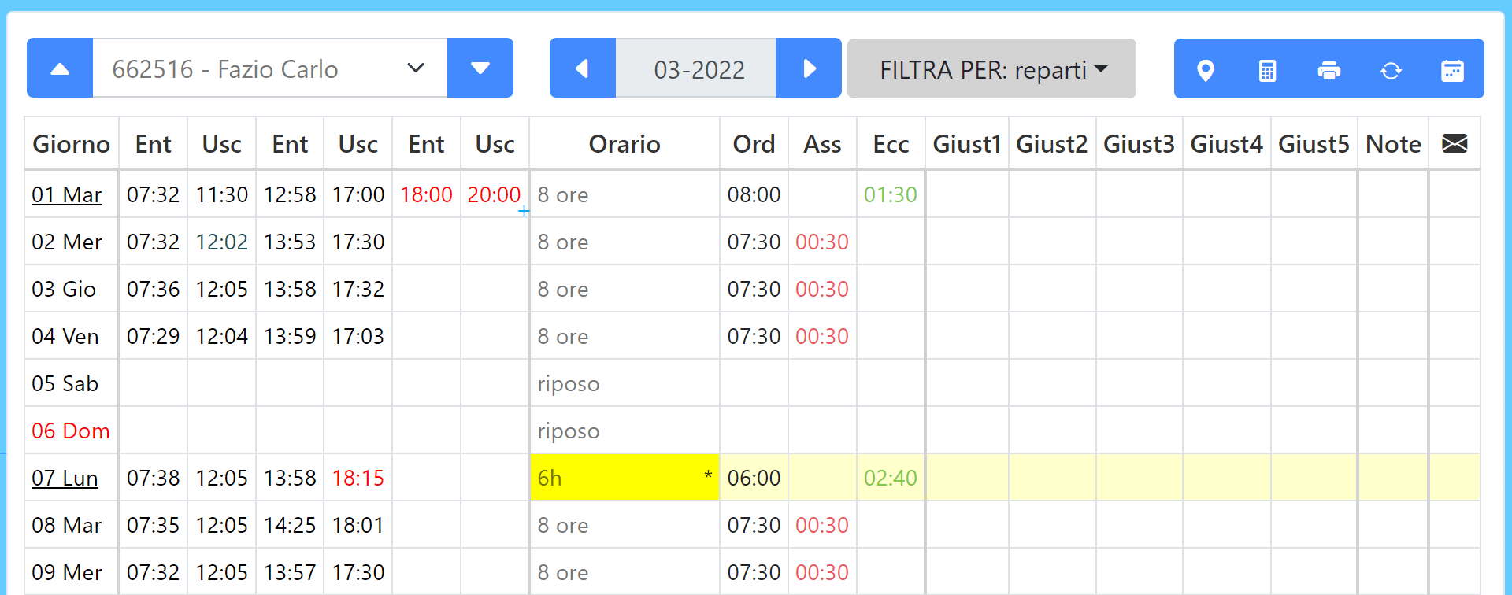This screenshot has height=595, width=1512.
Task: Click 07:38 entry on 07 Lun
Action: click(x=154, y=478)
